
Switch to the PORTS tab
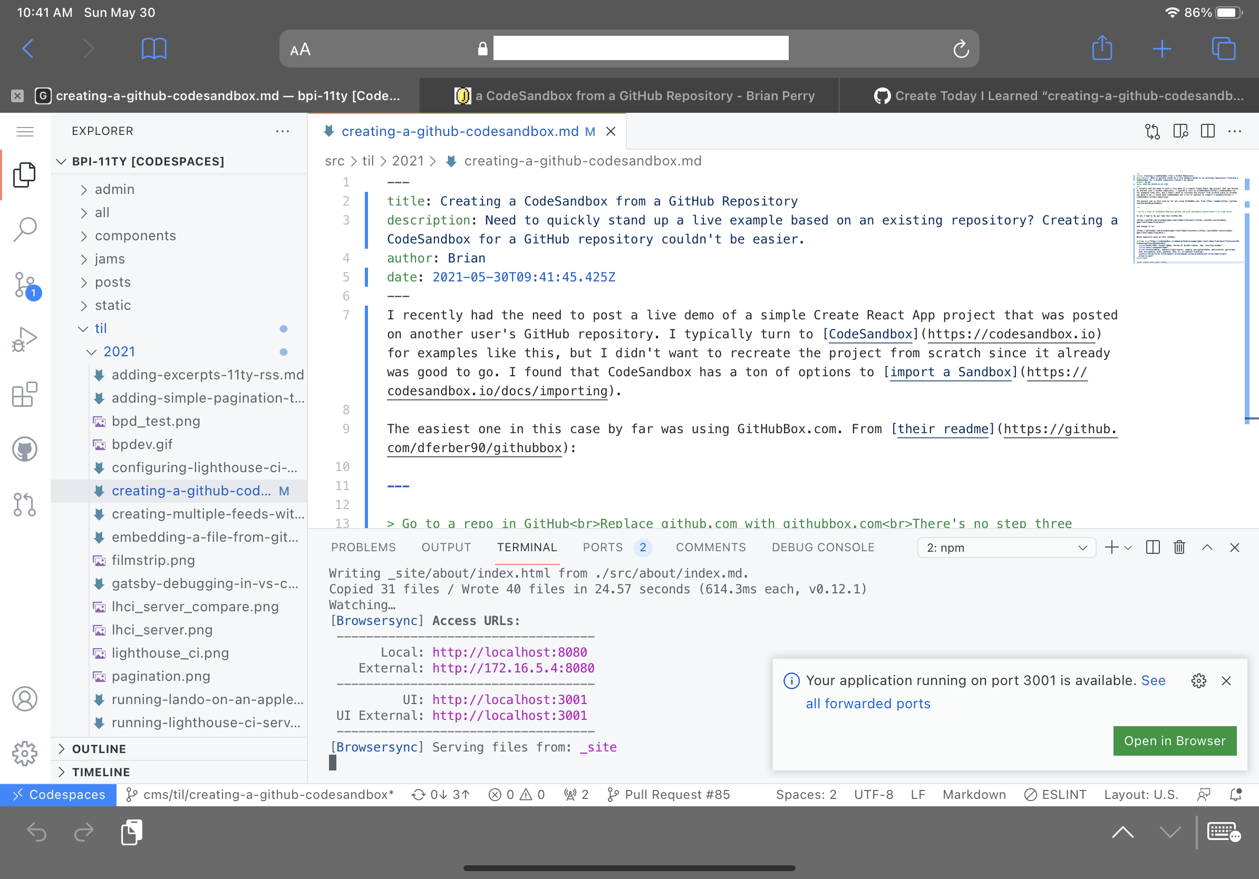click(x=603, y=547)
